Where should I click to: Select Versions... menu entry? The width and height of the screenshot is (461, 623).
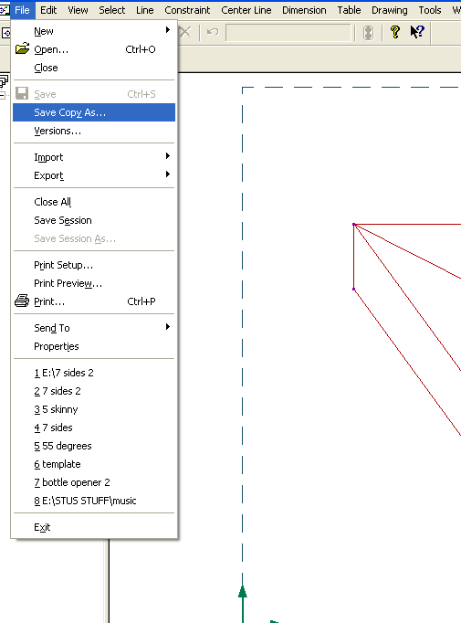coord(94,131)
